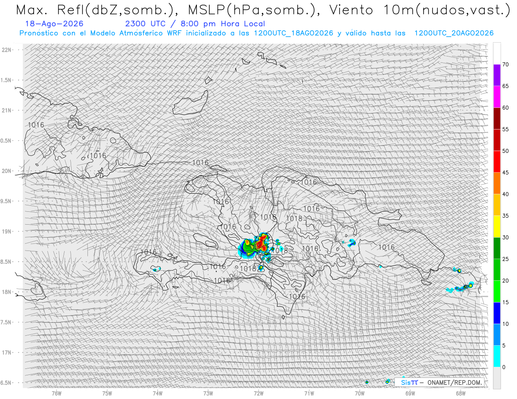The width and height of the screenshot is (517, 399).
Task: Click the colorbar value label '55'
Action: [505, 129]
